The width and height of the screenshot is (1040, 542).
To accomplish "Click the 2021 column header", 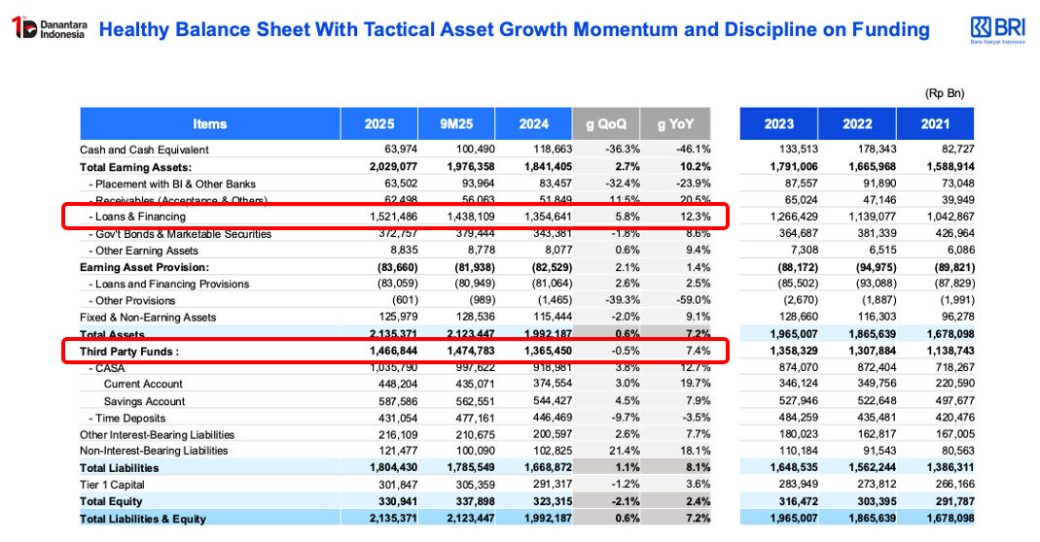I will click(x=934, y=123).
